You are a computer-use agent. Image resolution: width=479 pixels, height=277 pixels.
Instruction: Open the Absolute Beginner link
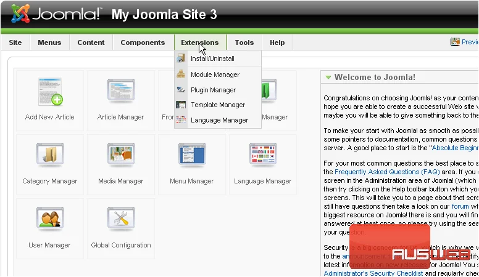[x=455, y=148]
